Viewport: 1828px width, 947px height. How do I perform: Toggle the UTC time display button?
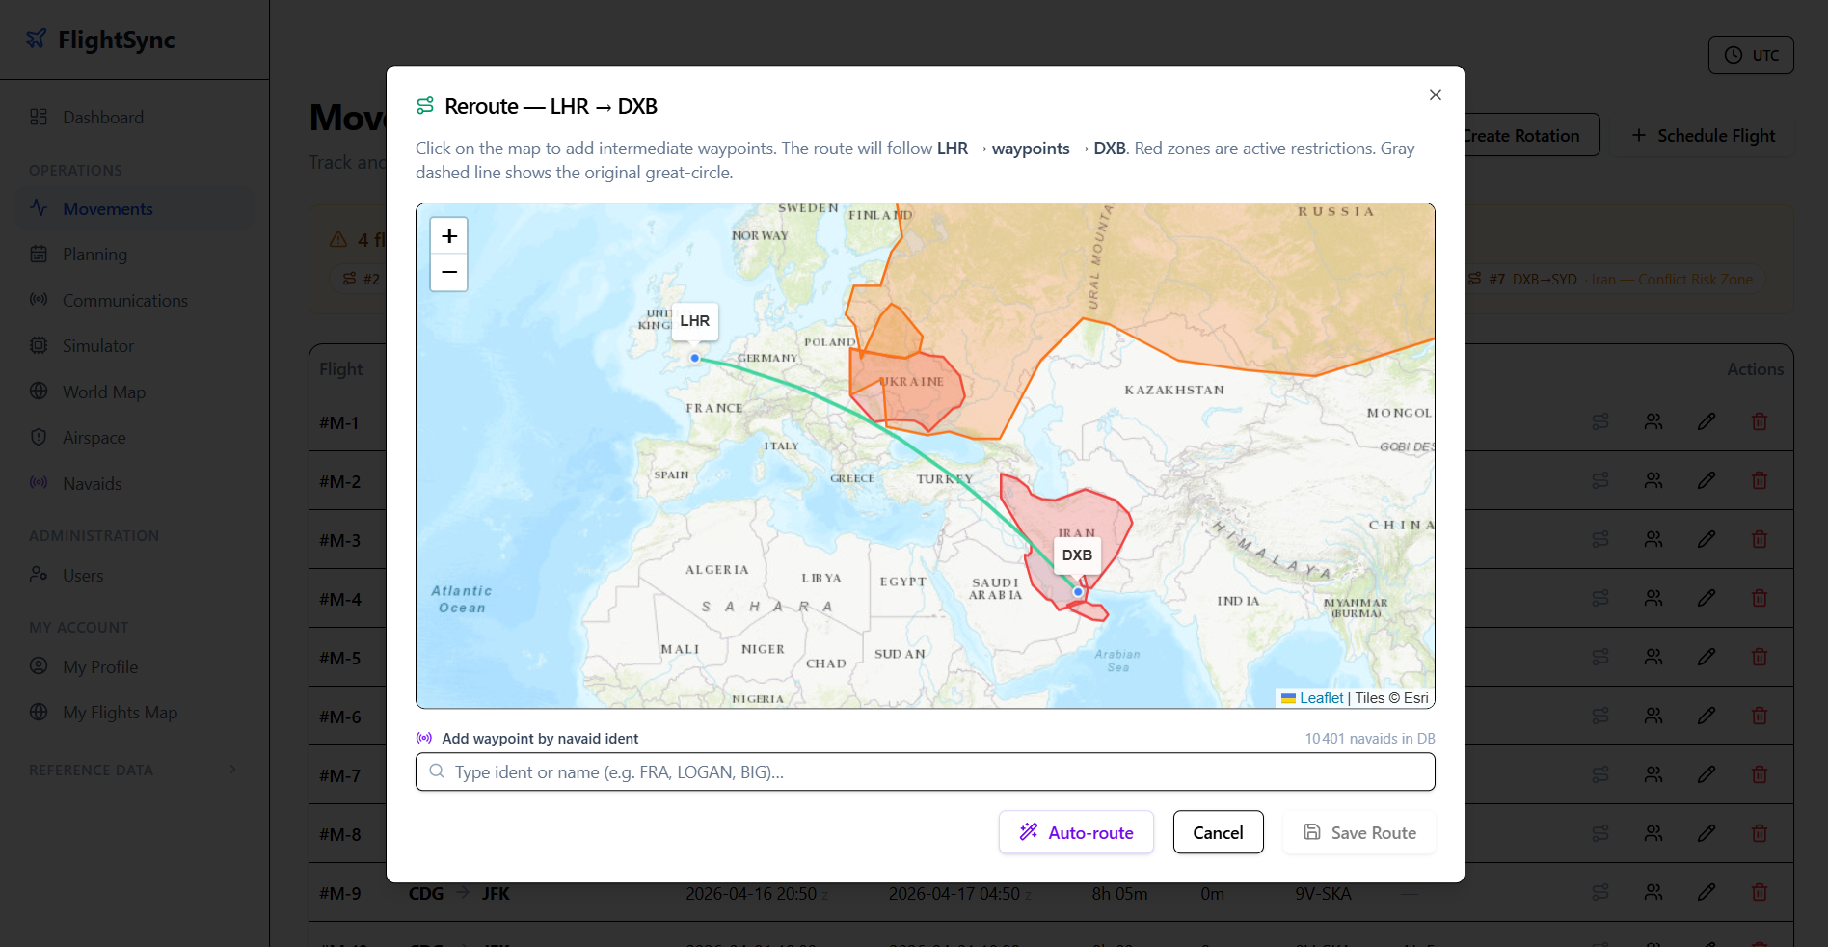coord(1751,55)
